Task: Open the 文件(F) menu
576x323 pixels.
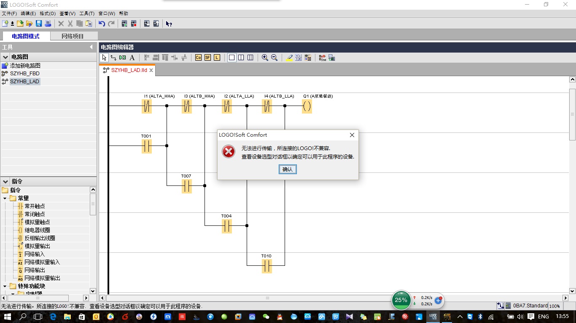Action: 9,13
